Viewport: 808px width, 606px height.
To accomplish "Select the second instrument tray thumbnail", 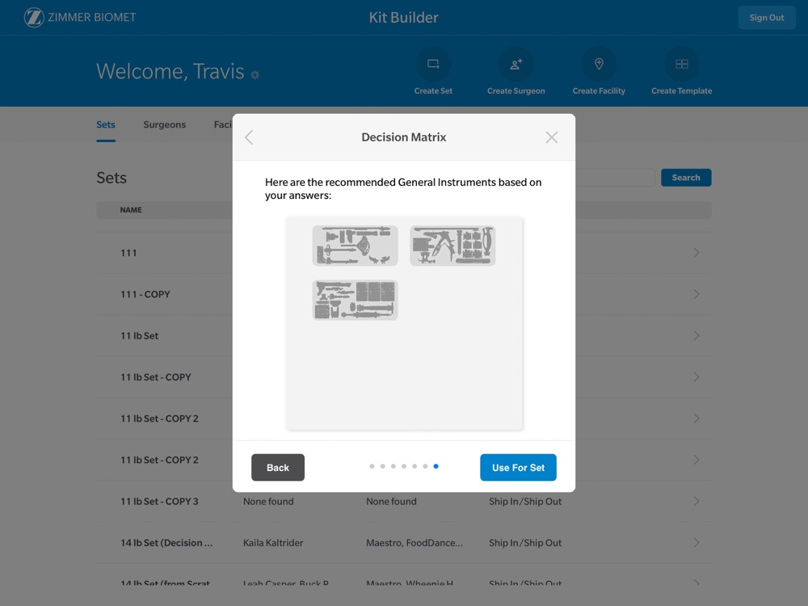I will point(452,246).
